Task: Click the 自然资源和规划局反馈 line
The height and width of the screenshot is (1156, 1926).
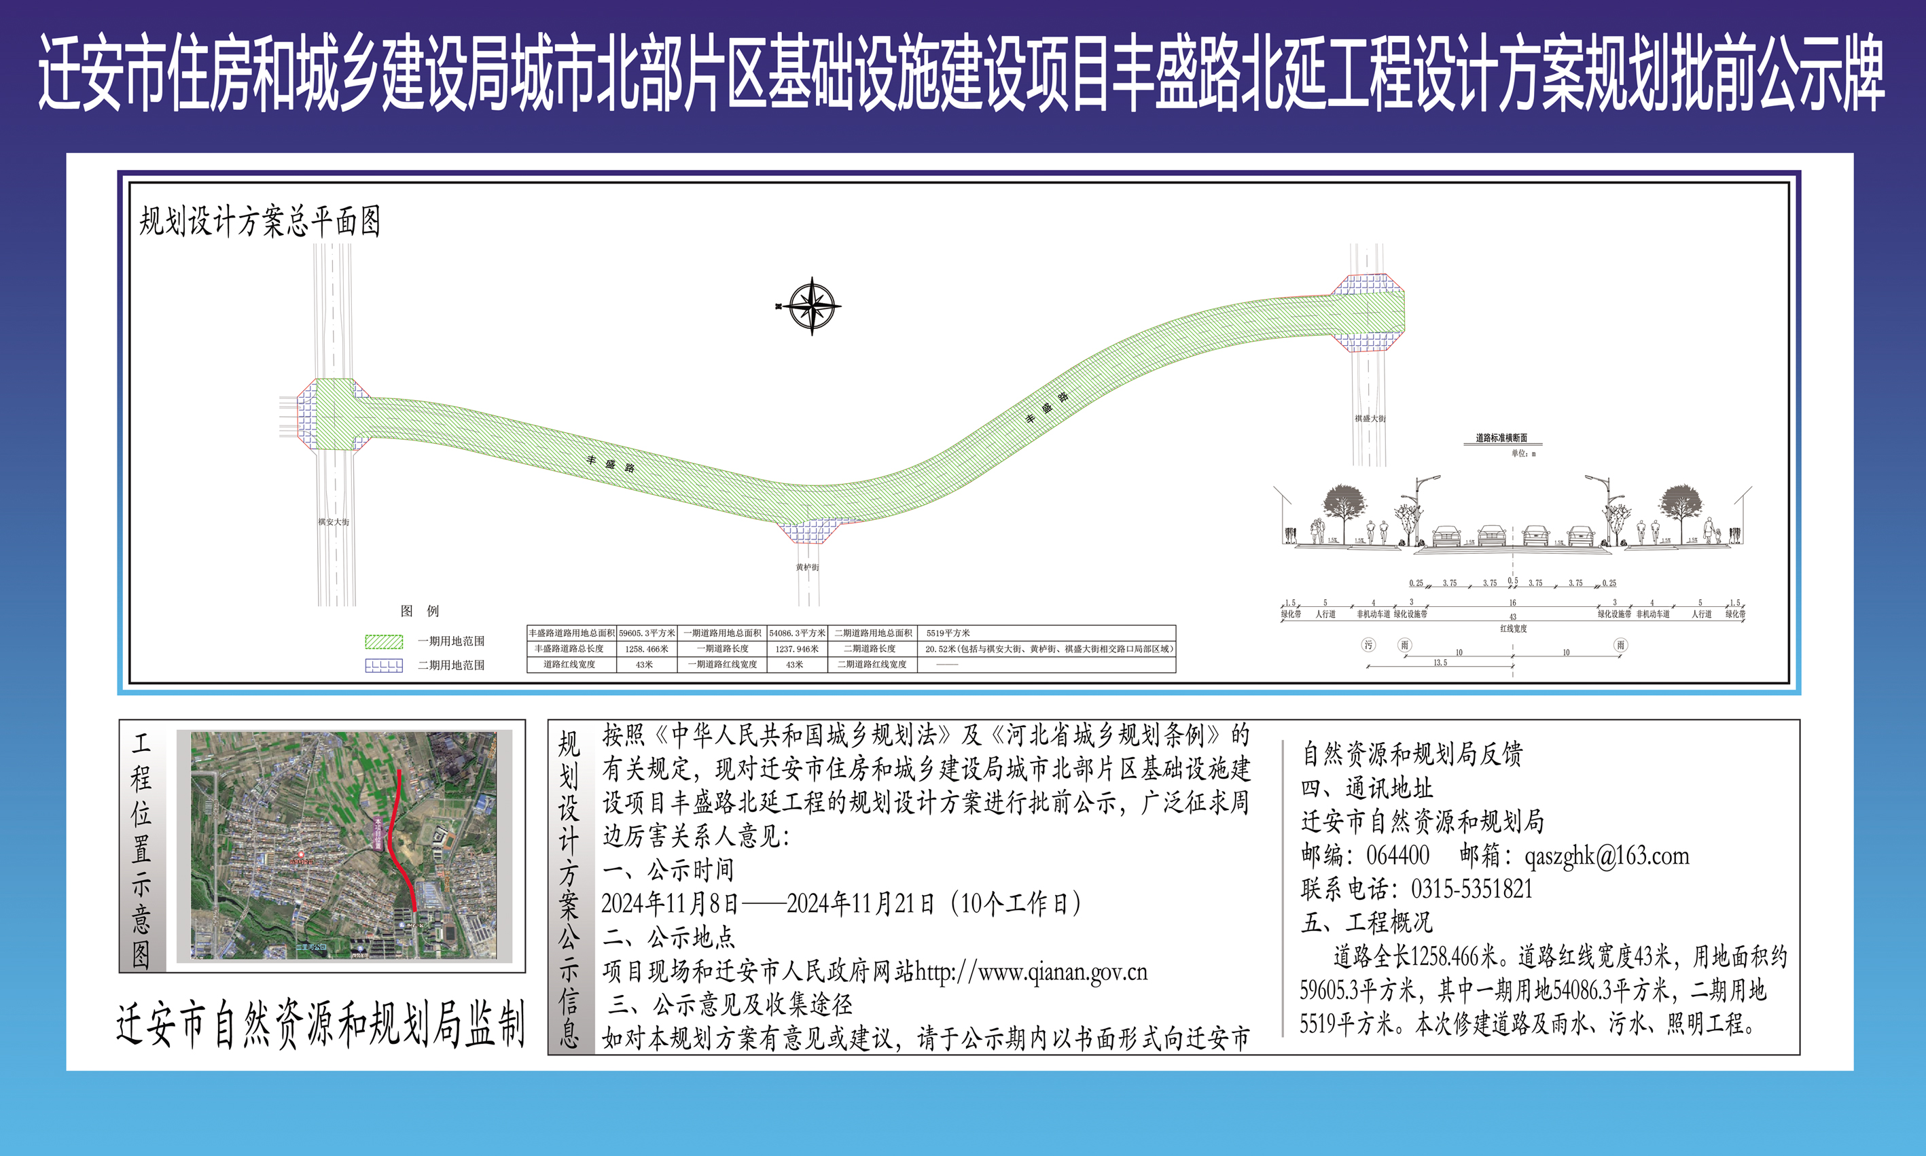Action: pyautogui.click(x=1412, y=754)
